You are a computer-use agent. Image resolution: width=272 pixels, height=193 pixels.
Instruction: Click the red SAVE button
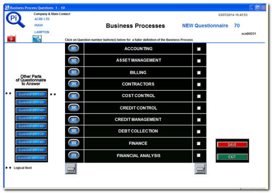click(x=232, y=145)
